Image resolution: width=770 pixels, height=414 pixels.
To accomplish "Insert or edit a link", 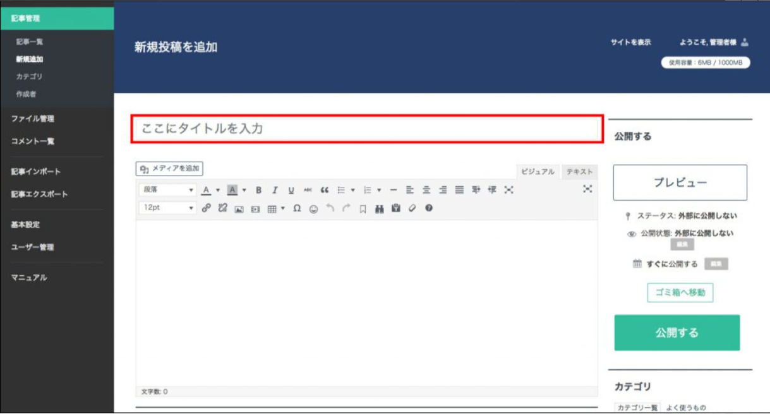I will coord(206,208).
